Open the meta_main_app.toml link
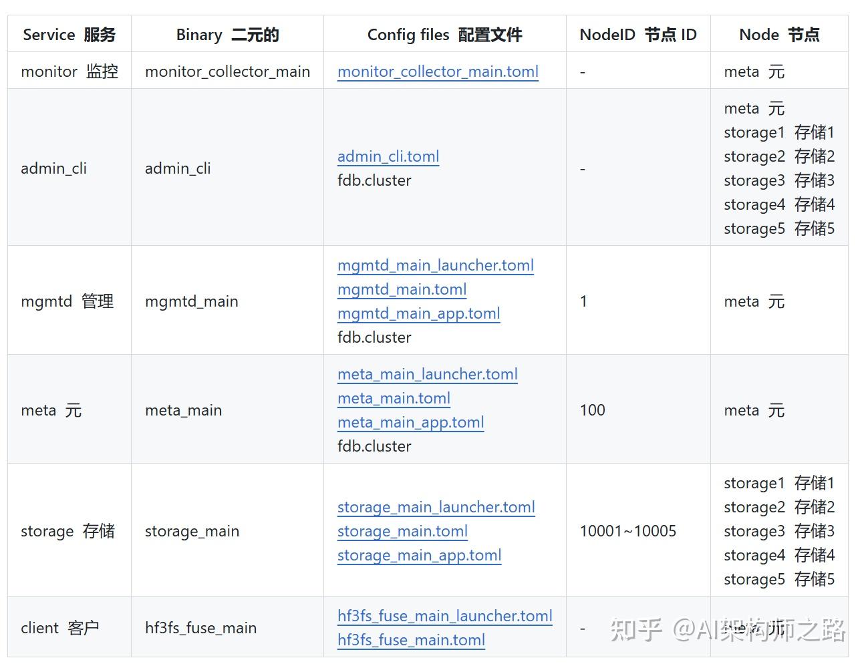This screenshot has height=666, width=868. [x=410, y=422]
